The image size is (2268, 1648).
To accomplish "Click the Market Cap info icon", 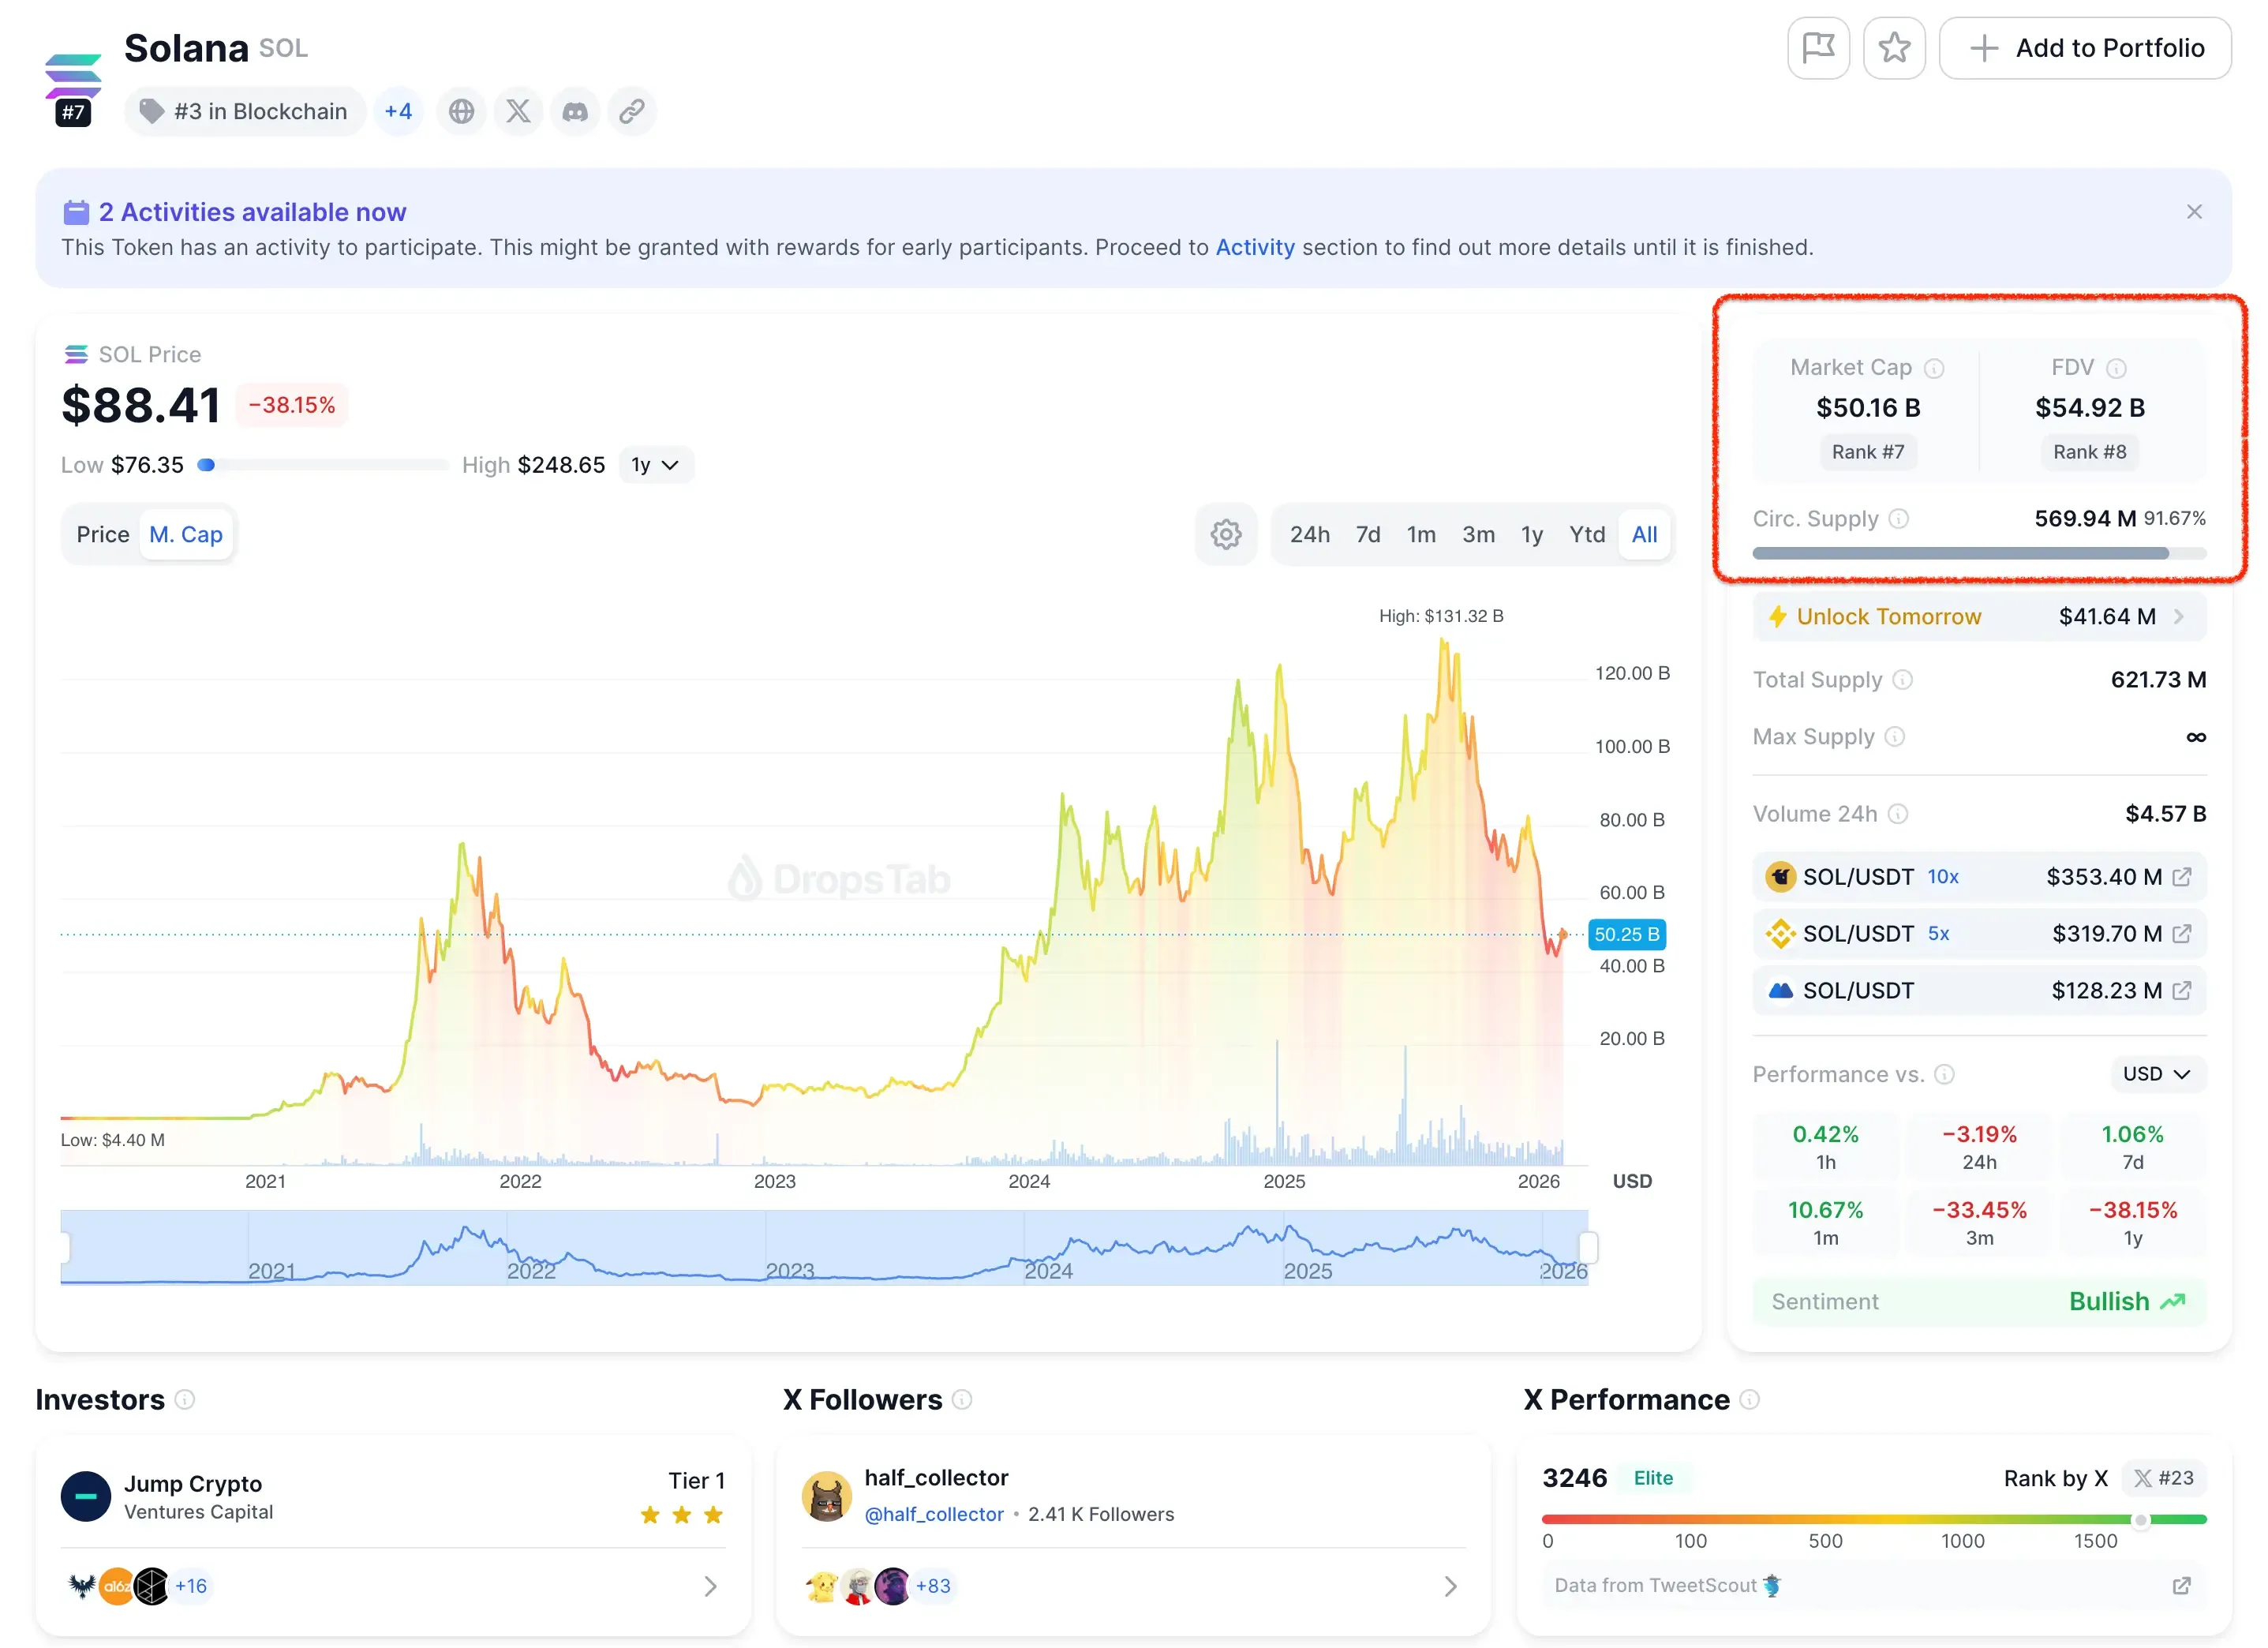I will point(1934,368).
